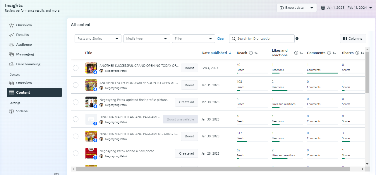Select the added a new photo row radio
The height and width of the screenshot is (175, 376).
(x=75, y=153)
